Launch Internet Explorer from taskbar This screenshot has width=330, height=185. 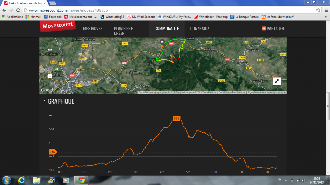point(22,180)
